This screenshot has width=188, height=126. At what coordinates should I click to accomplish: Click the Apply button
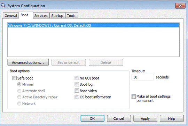click(145, 118)
